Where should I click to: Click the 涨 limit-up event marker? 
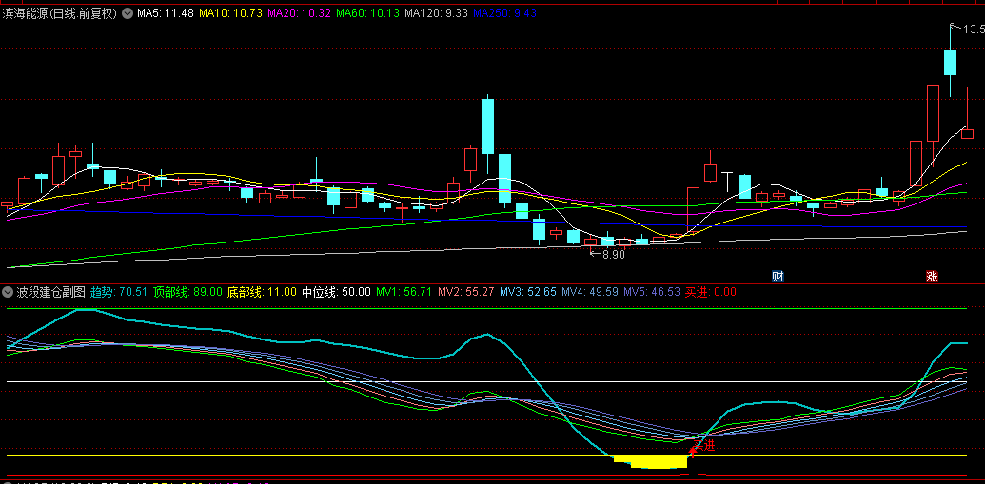(932, 277)
